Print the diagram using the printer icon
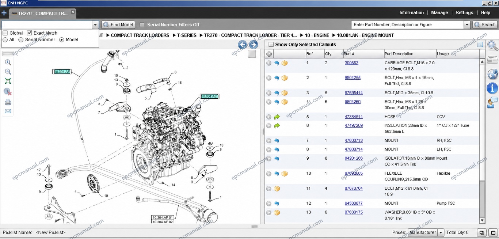The width and height of the screenshot is (499, 239). [x=8, y=102]
